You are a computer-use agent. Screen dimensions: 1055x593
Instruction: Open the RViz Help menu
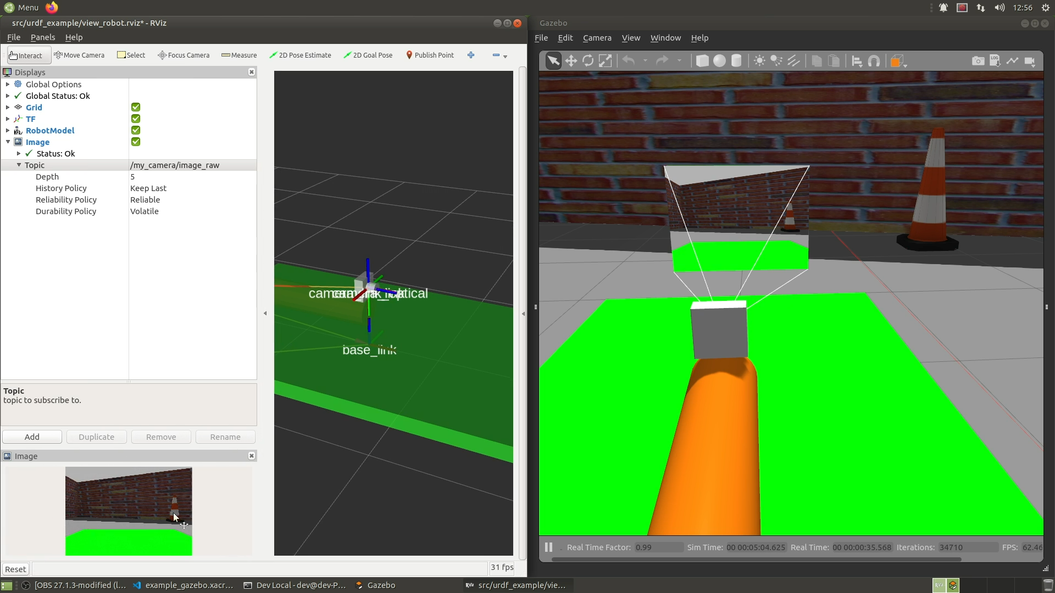click(74, 37)
